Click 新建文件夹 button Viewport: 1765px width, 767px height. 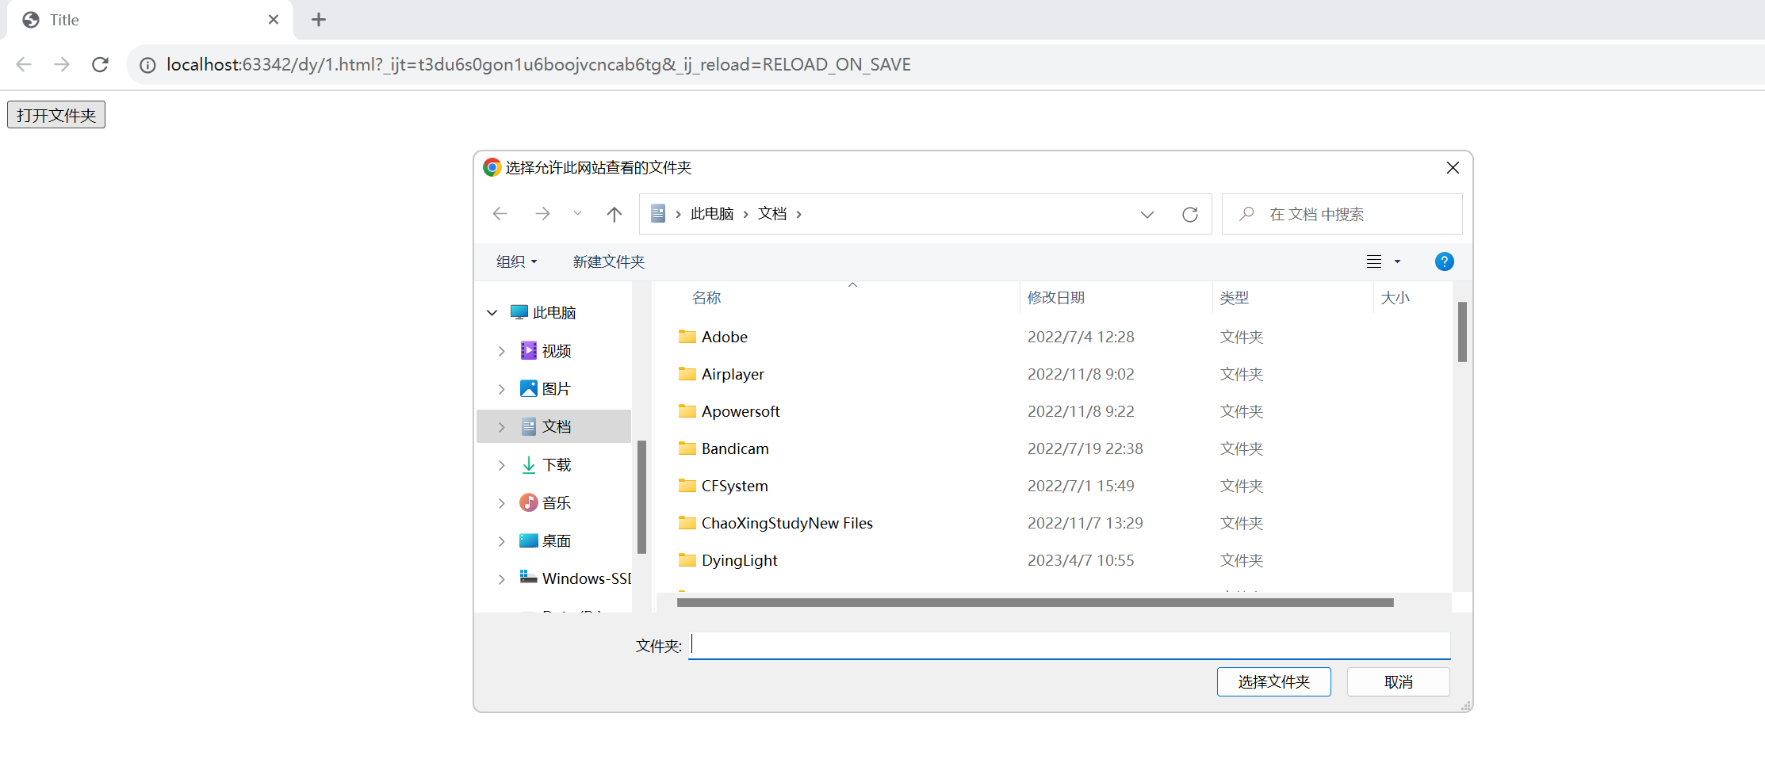click(609, 261)
